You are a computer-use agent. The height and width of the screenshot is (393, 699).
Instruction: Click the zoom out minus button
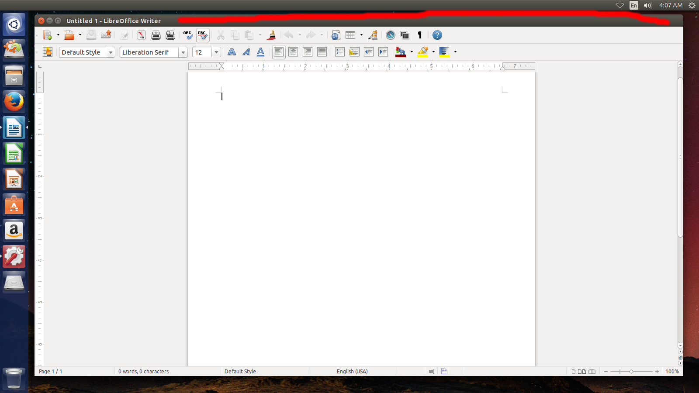pyautogui.click(x=606, y=372)
